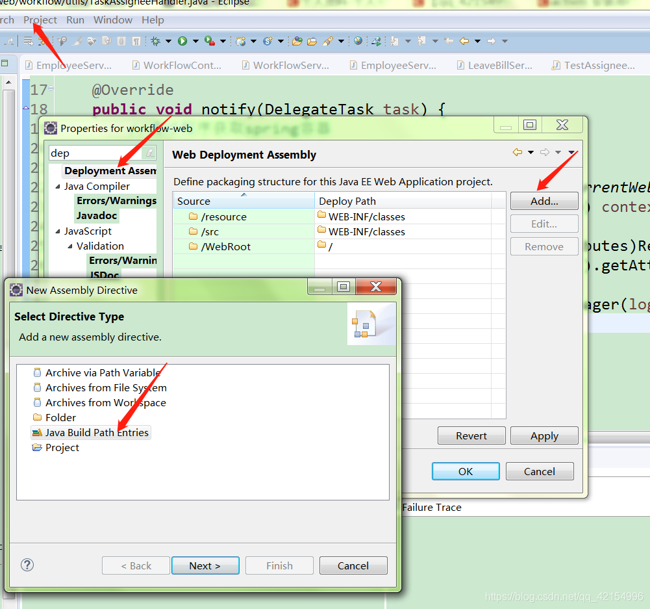Click the blue 'S' new servlet icon

click(x=268, y=41)
